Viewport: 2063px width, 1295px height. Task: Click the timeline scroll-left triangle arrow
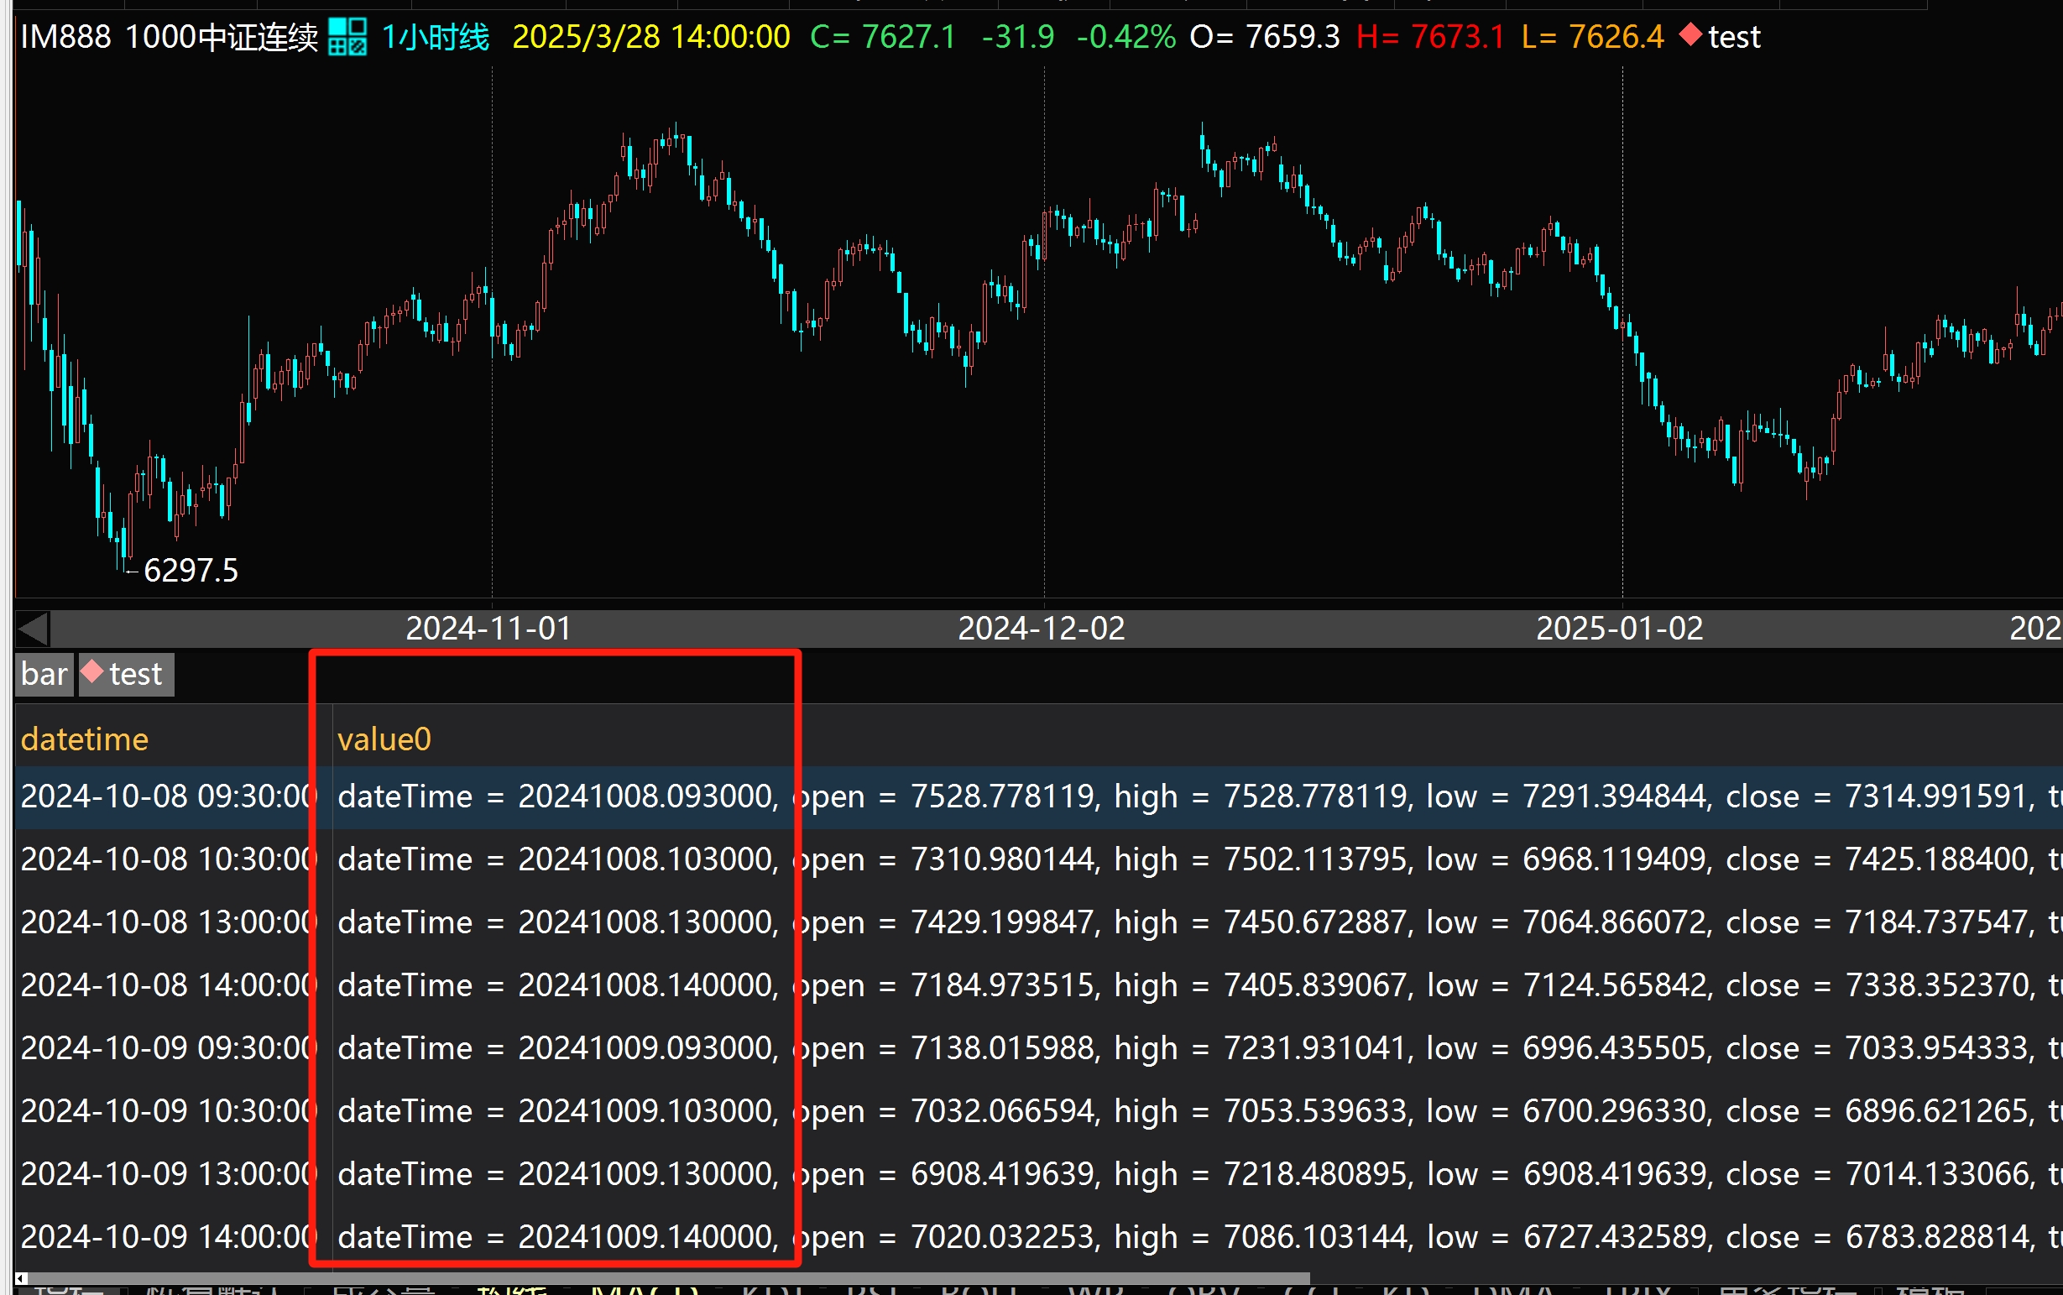(x=34, y=629)
